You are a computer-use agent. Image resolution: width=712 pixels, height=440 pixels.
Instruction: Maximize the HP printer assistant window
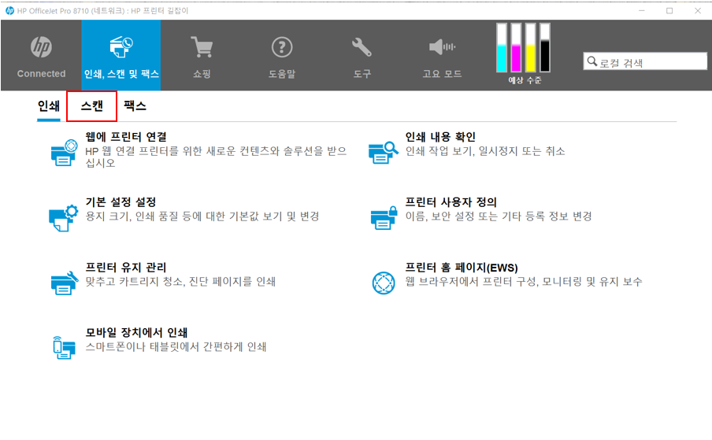[669, 10]
